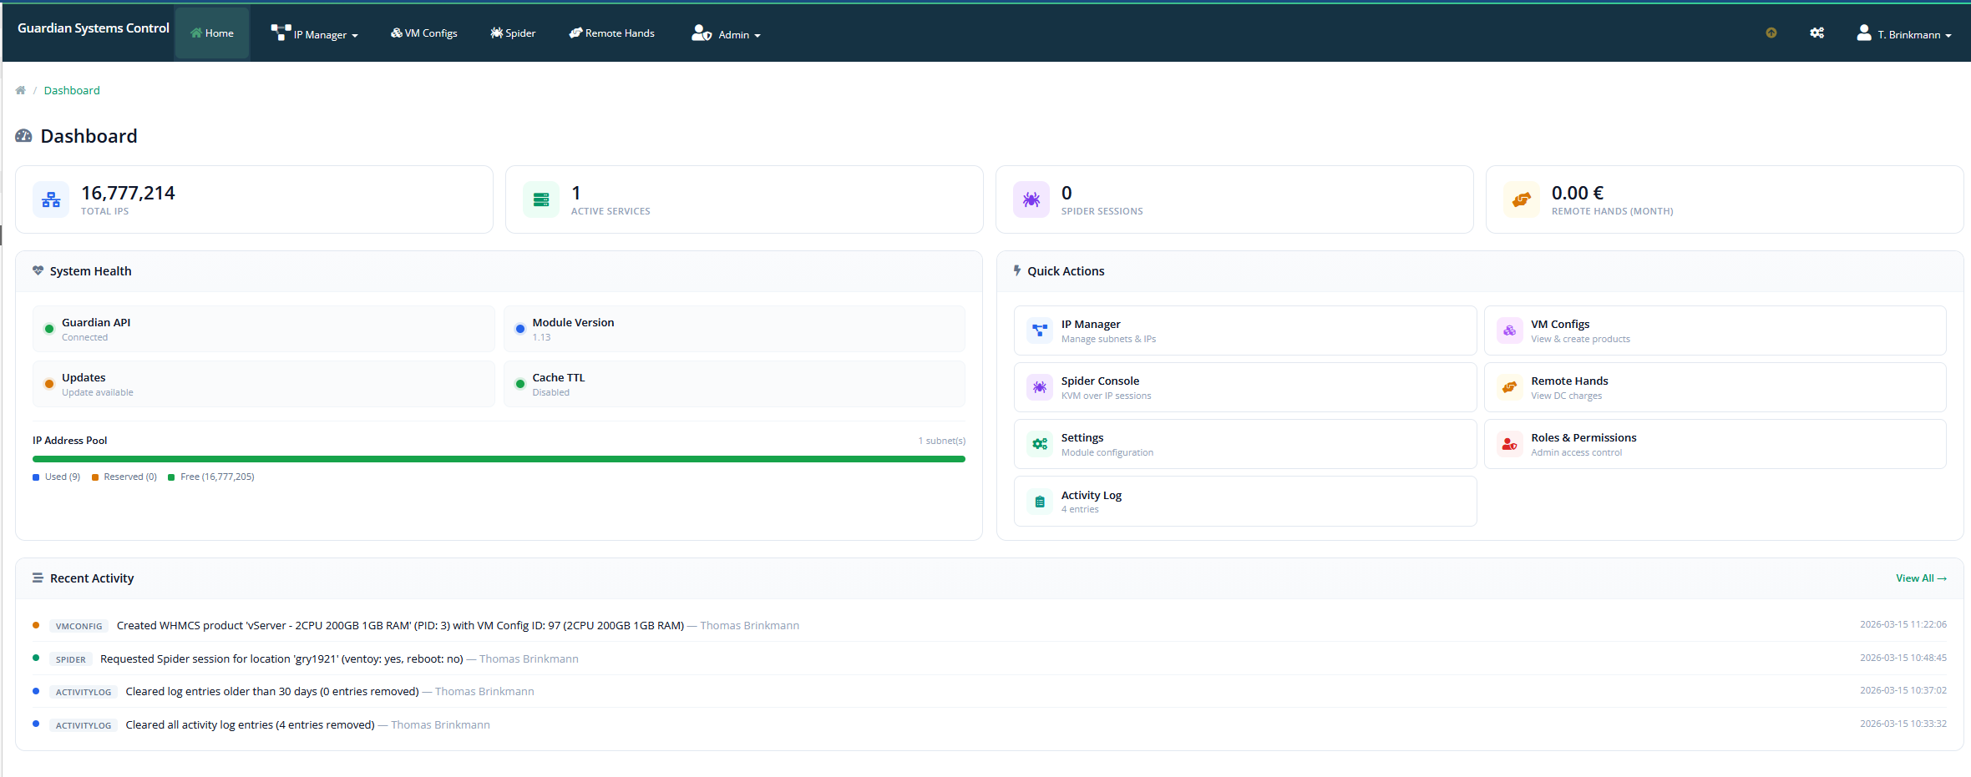Click the IP Manager quick action icon
This screenshot has height=777, width=1971.
tap(1040, 330)
